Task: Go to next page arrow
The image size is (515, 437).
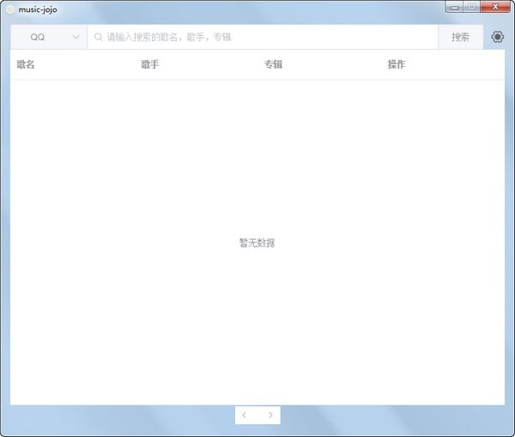Action: (270, 415)
